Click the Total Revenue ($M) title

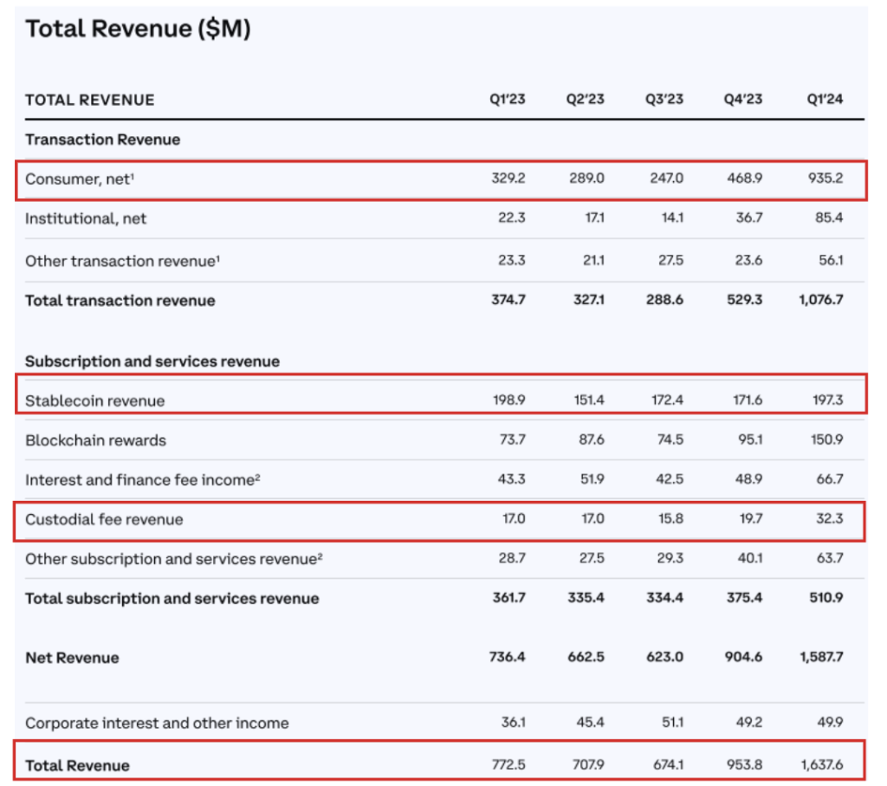point(138,29)
